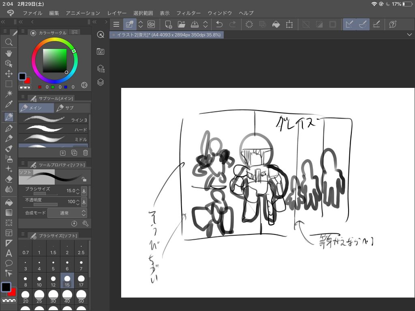Choose the Eraser tool
Viewport: 415px width, 311px height.
pos(9,179)
